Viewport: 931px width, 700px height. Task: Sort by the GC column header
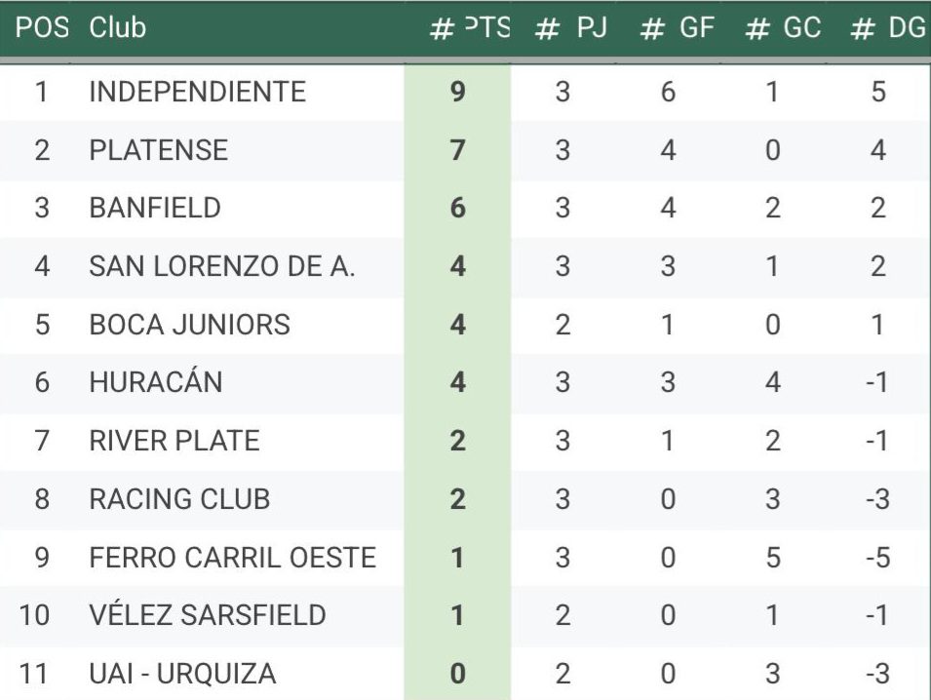click(x=783, y=28)
